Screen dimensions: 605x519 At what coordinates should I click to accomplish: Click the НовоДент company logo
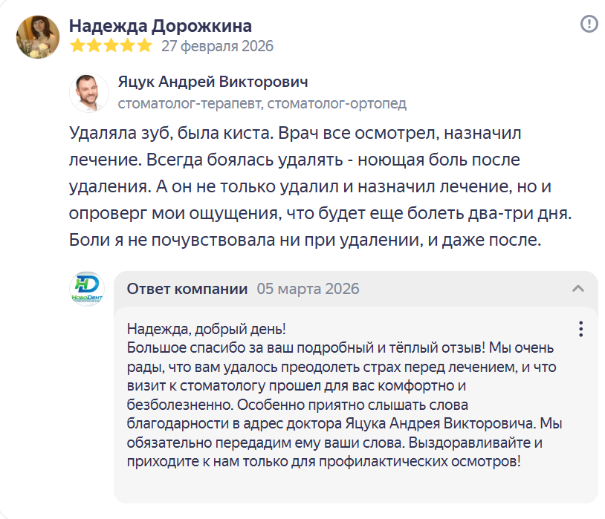pos(87,290)
